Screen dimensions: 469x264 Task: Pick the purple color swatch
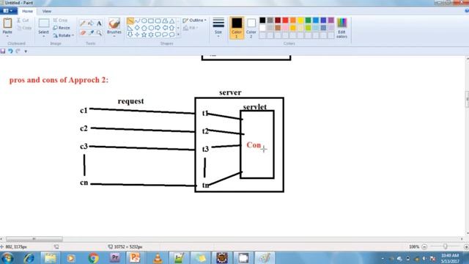(x=330, y=20)
